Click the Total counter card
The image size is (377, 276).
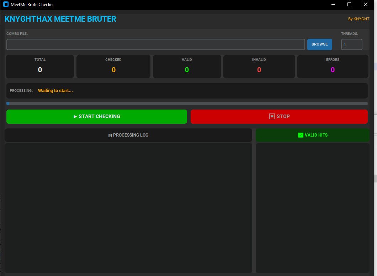pos(40,67)
